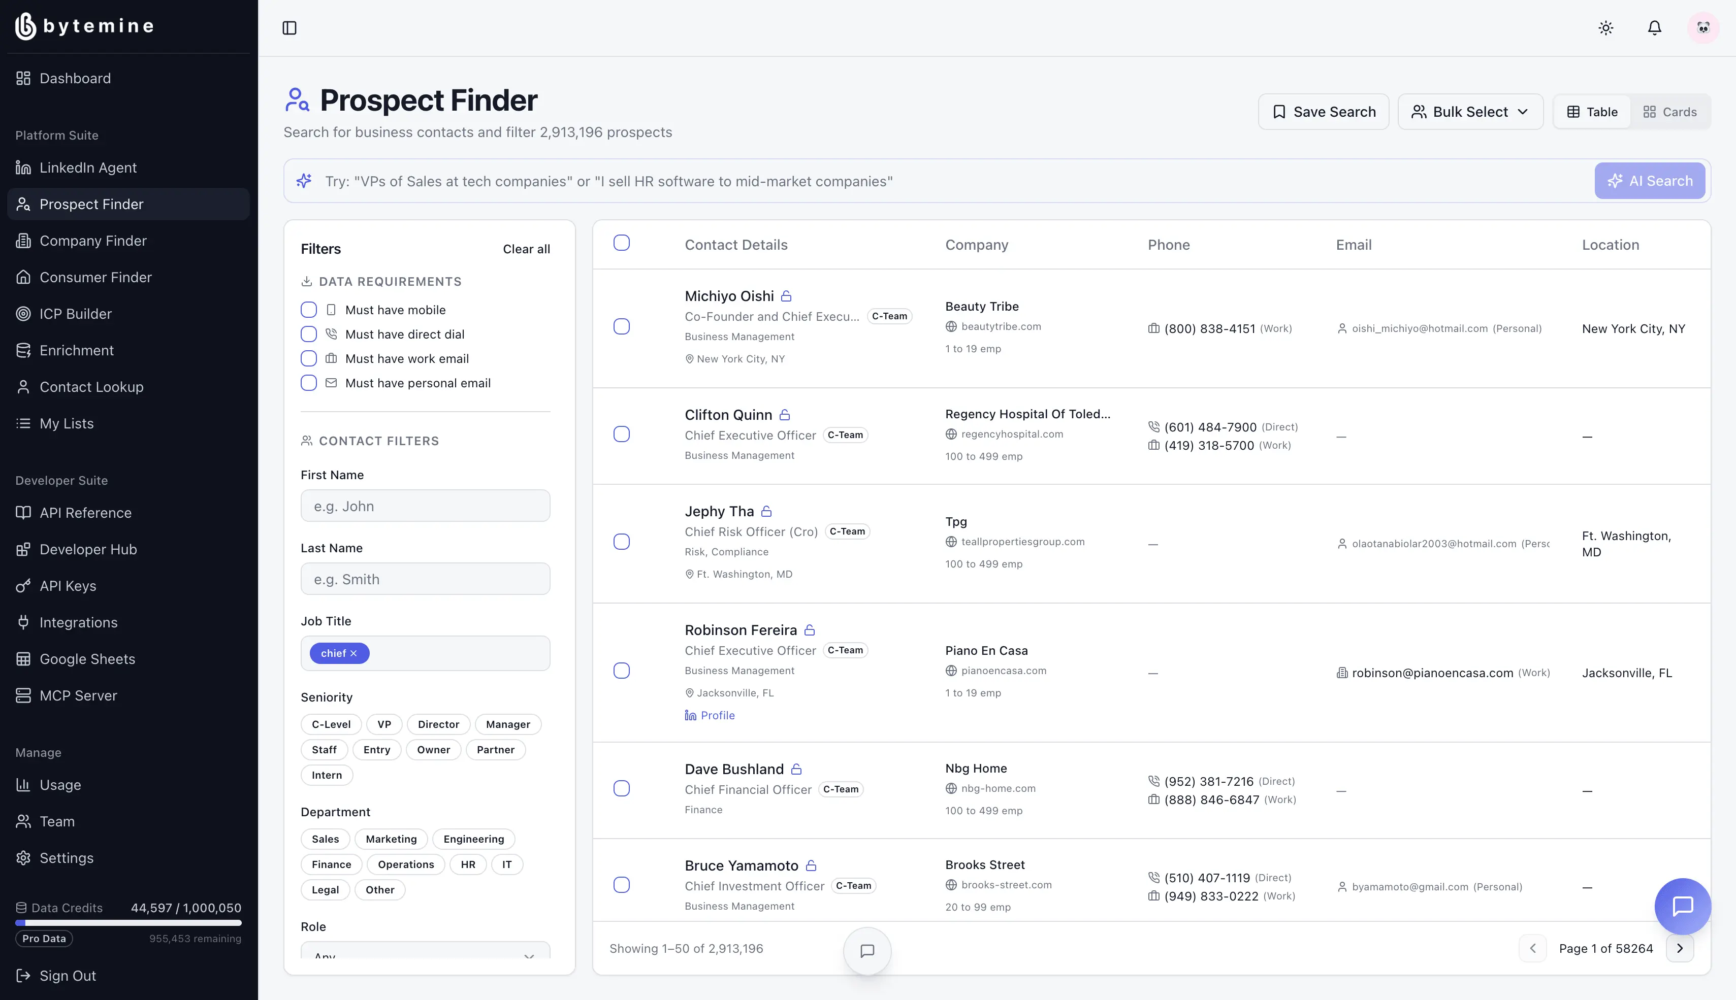Viewport: 1736px width, 1000px height.
Task: Click Clear all filters
Action: (x=526, y=249)
